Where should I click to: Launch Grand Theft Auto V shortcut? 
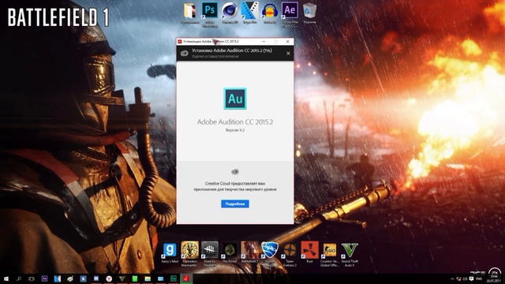350,254
